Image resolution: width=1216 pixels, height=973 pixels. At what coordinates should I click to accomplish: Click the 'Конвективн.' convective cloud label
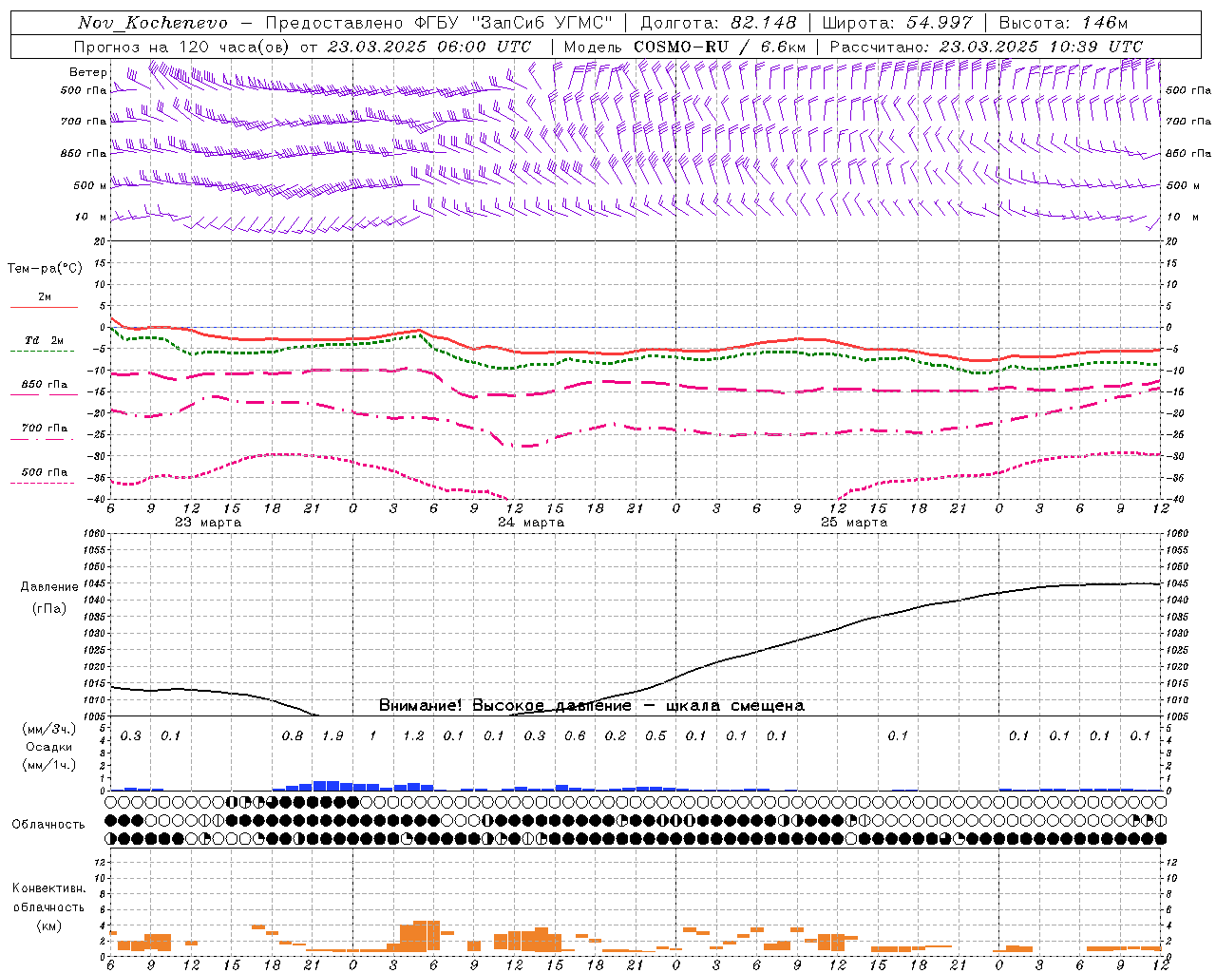click(x=48, y=888)
